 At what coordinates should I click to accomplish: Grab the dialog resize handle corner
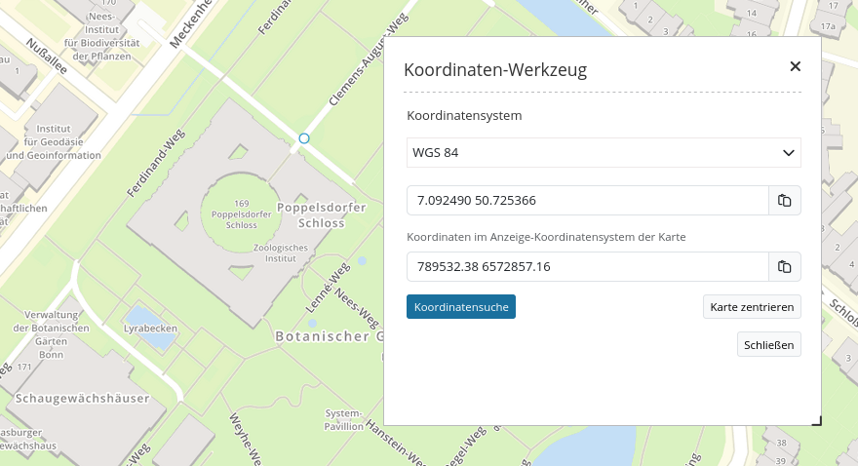coord(816,421)
